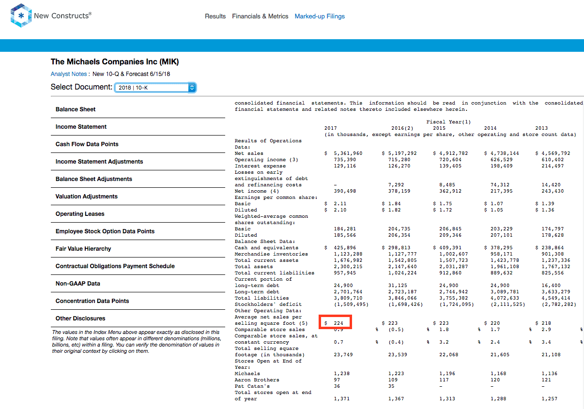Image resolution: width=584 pixels, height=409 pixels.
Task: Click 2016 net sales value 5,197,292
Action: click(402, 153)
